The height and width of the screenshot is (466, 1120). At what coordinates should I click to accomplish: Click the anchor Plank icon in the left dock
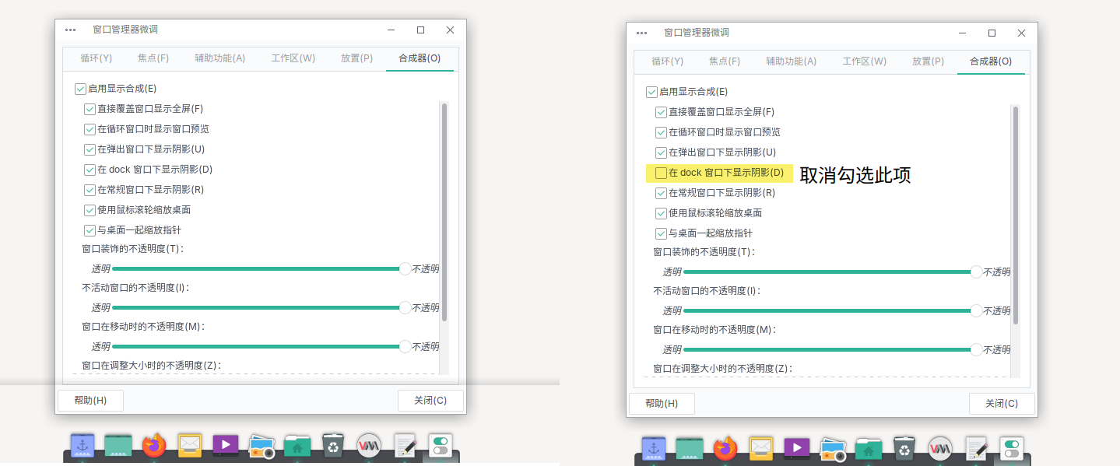[82, 445]
